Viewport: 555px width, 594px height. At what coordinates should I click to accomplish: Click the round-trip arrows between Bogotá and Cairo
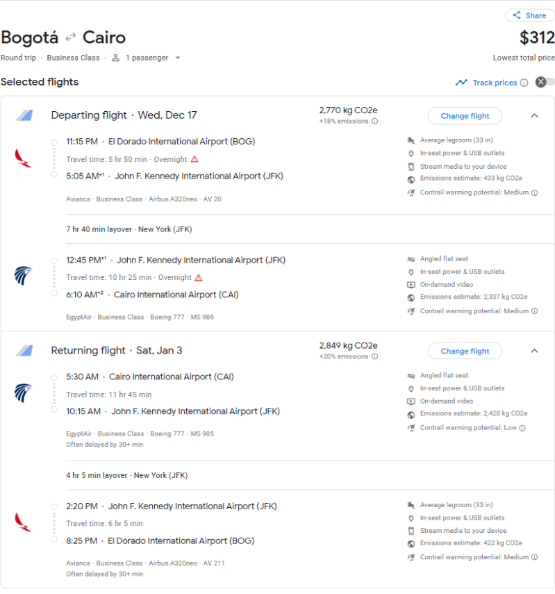pyautogui.click(x=70, y=37)
